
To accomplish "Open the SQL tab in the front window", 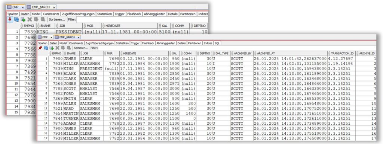I will 217,43.
